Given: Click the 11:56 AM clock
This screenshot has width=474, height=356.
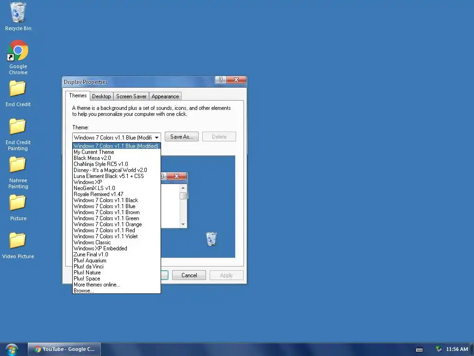Looking at the screenshot, I should [457, 349].
